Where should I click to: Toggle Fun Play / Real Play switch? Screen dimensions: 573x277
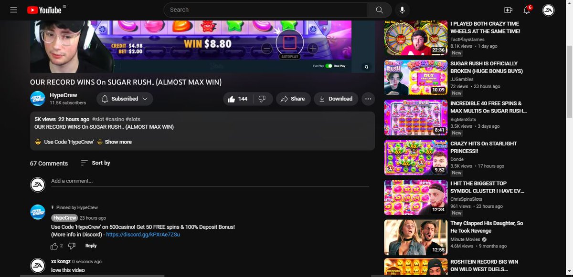pos(329,66)
